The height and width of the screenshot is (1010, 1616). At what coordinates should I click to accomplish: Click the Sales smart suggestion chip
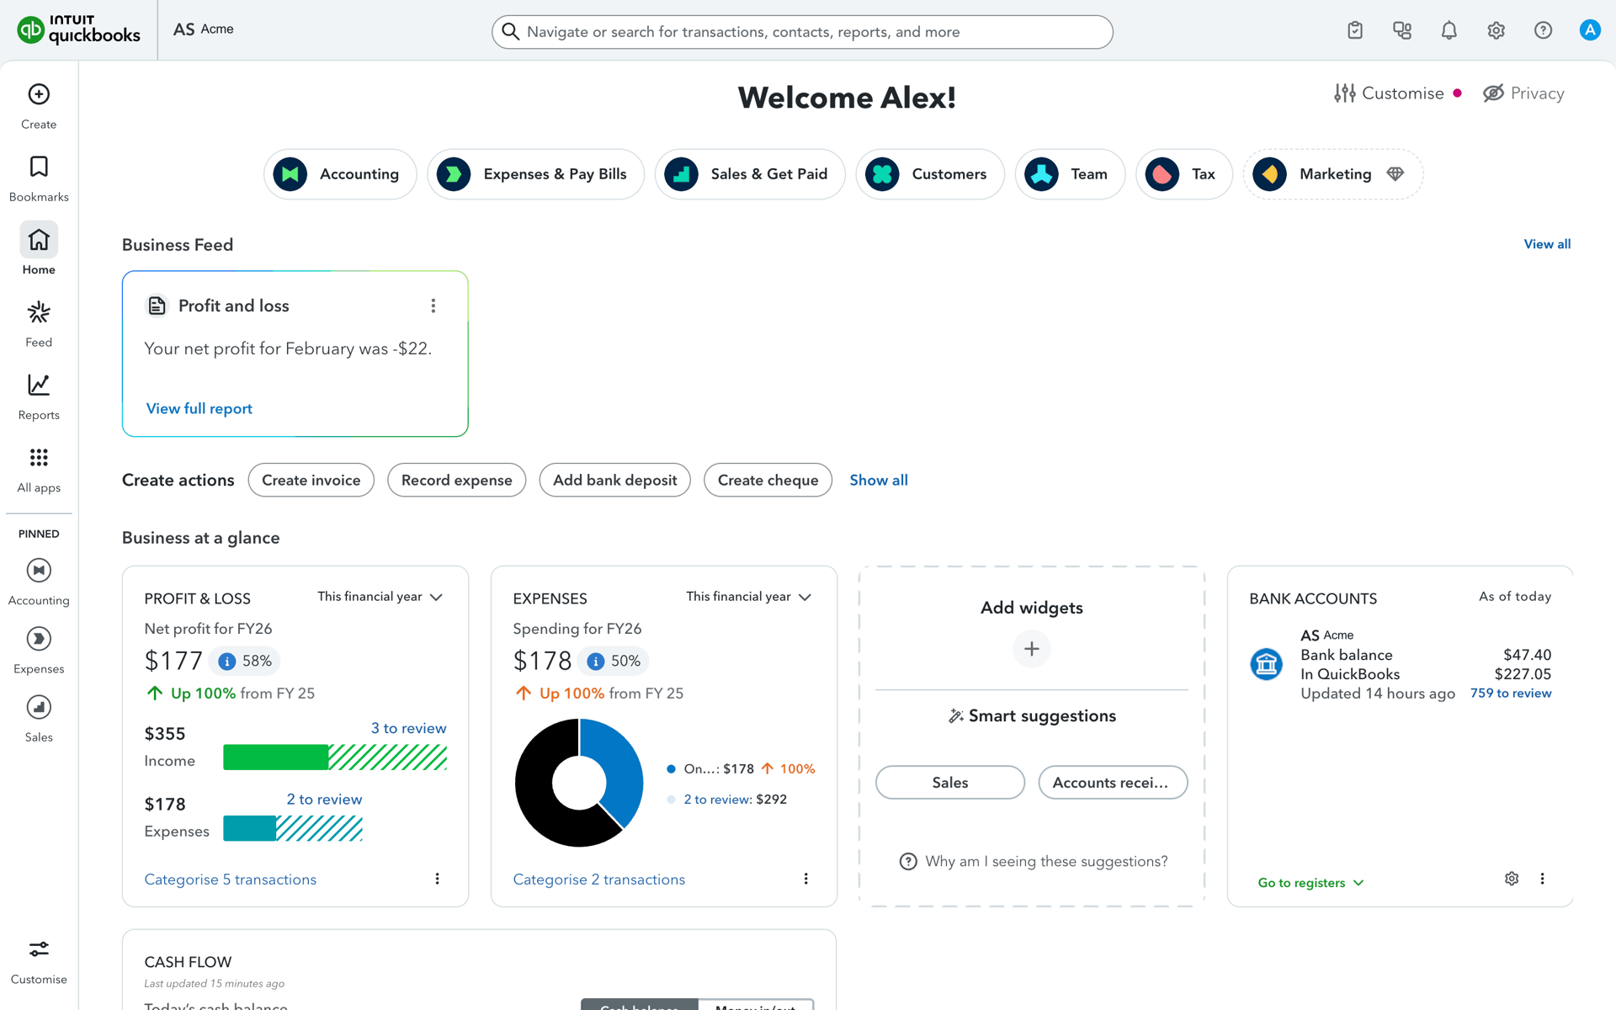pyautogui.click(x=950, y=783)
